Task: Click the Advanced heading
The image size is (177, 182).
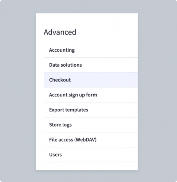Action: coord(60,32)
